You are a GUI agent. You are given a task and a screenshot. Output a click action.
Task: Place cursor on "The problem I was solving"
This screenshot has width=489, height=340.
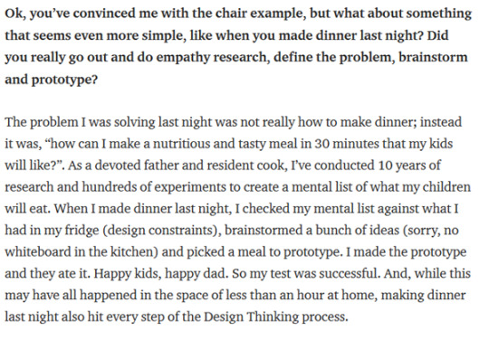[x=80, y=122]
